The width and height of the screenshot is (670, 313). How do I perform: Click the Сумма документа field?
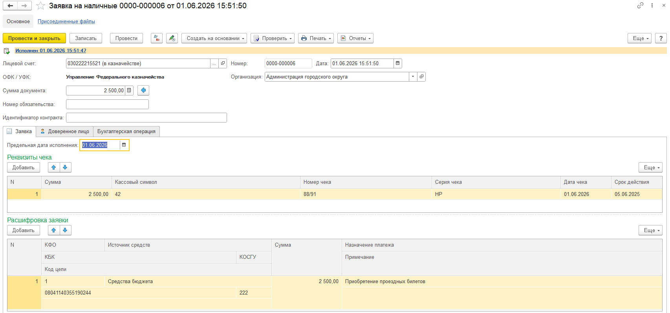pyautogui.click(x=95, y=90)
